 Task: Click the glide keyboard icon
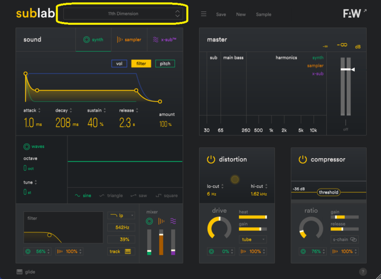[20, 272]
